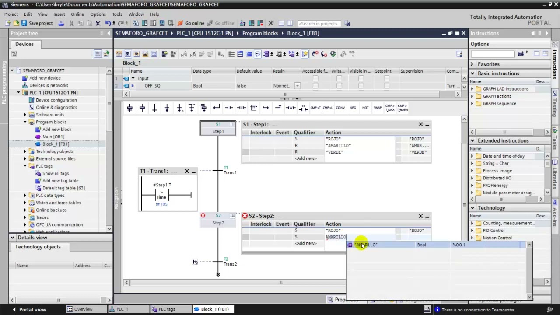Image resolution: width=560 pixels, height=315 pixels.
Task: Open the Insert menu
Action: (59, 14)
